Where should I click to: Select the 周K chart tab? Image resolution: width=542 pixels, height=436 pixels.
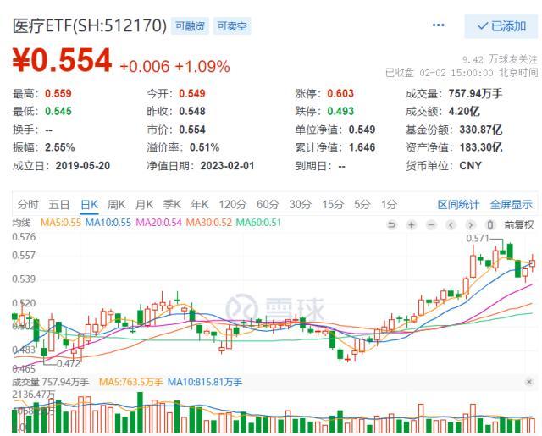[x=117, y=204]
